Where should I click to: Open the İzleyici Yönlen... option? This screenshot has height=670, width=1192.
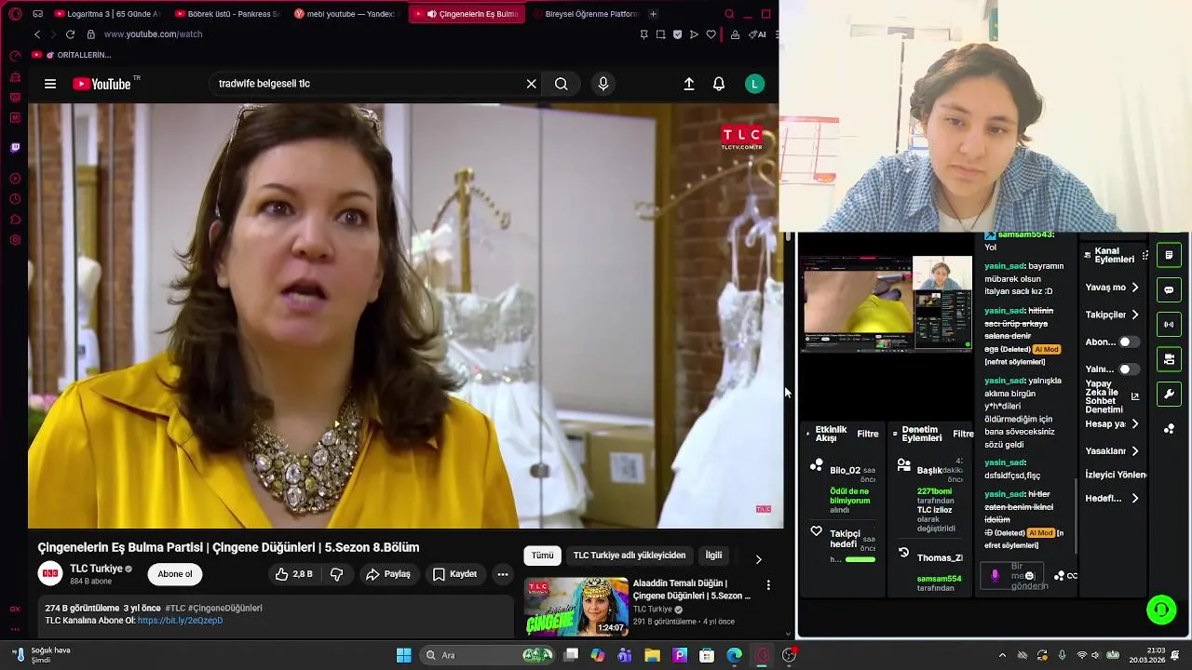click(1116, 475)
